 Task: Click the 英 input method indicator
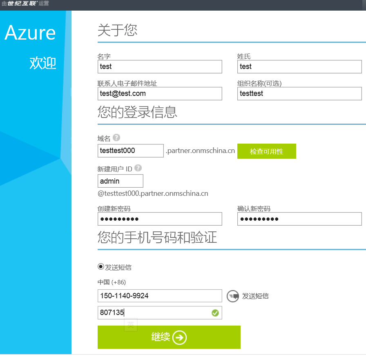[131, 325]
